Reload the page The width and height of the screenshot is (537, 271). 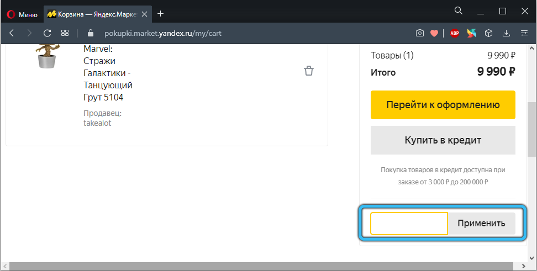point(48,33)
